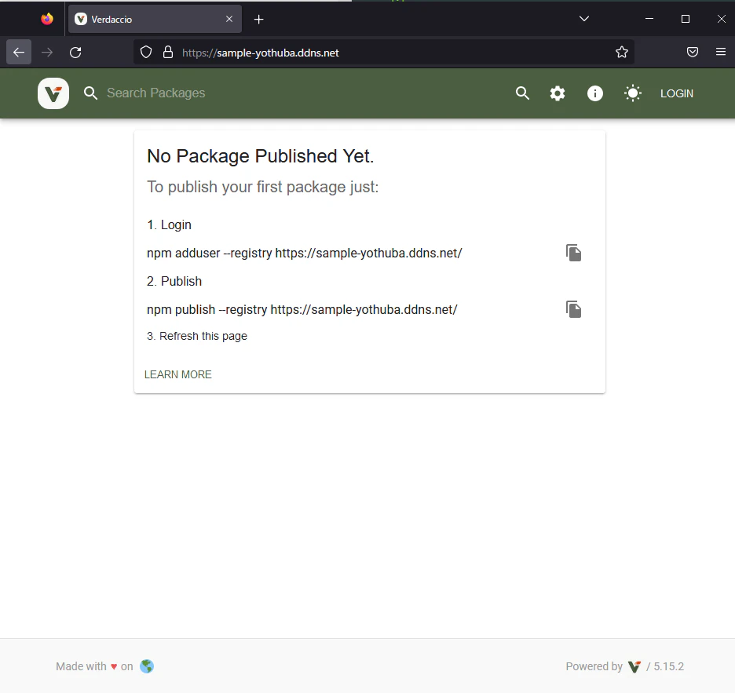Click the Verdaccio logo in the footer
735x693 pixels.
[x=634, y=666]
